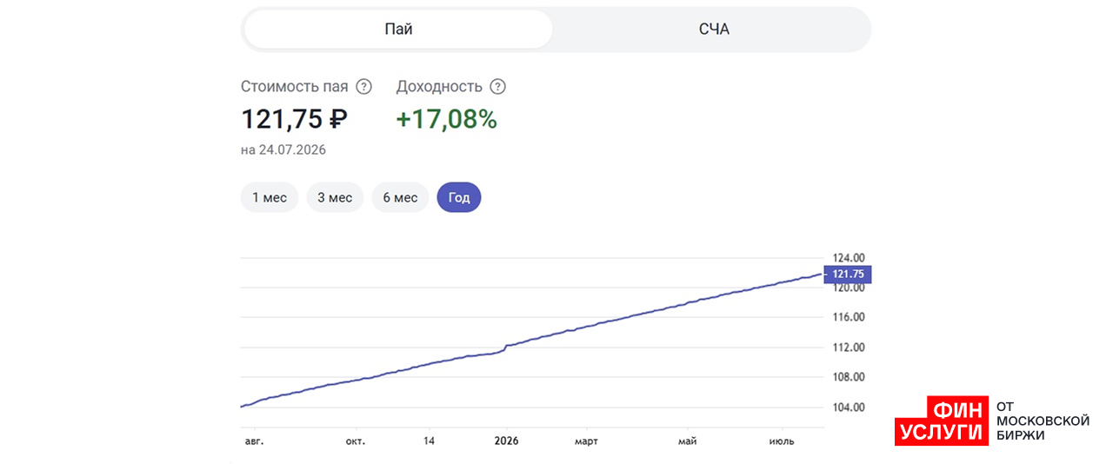Select the 1 мес period
The image size is (1106, 464).
click(270, 197)
